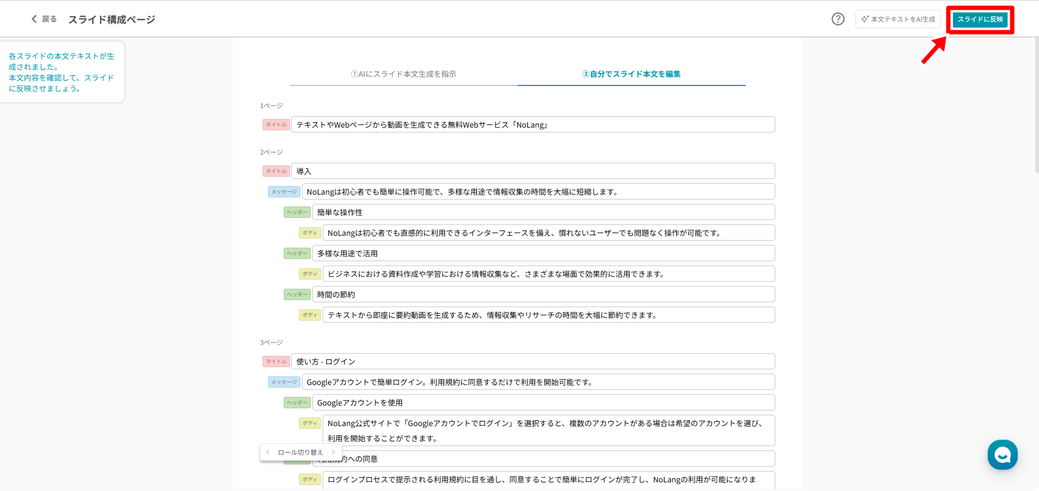Click 本文テキストをAI生成 button

tap(898, 19)
